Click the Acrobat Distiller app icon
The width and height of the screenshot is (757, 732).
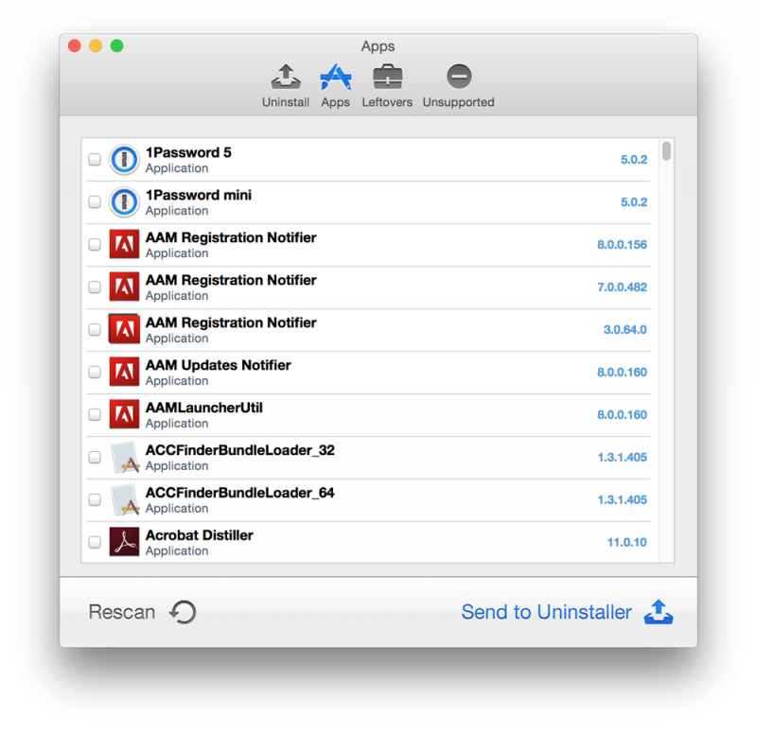[124, 542]
